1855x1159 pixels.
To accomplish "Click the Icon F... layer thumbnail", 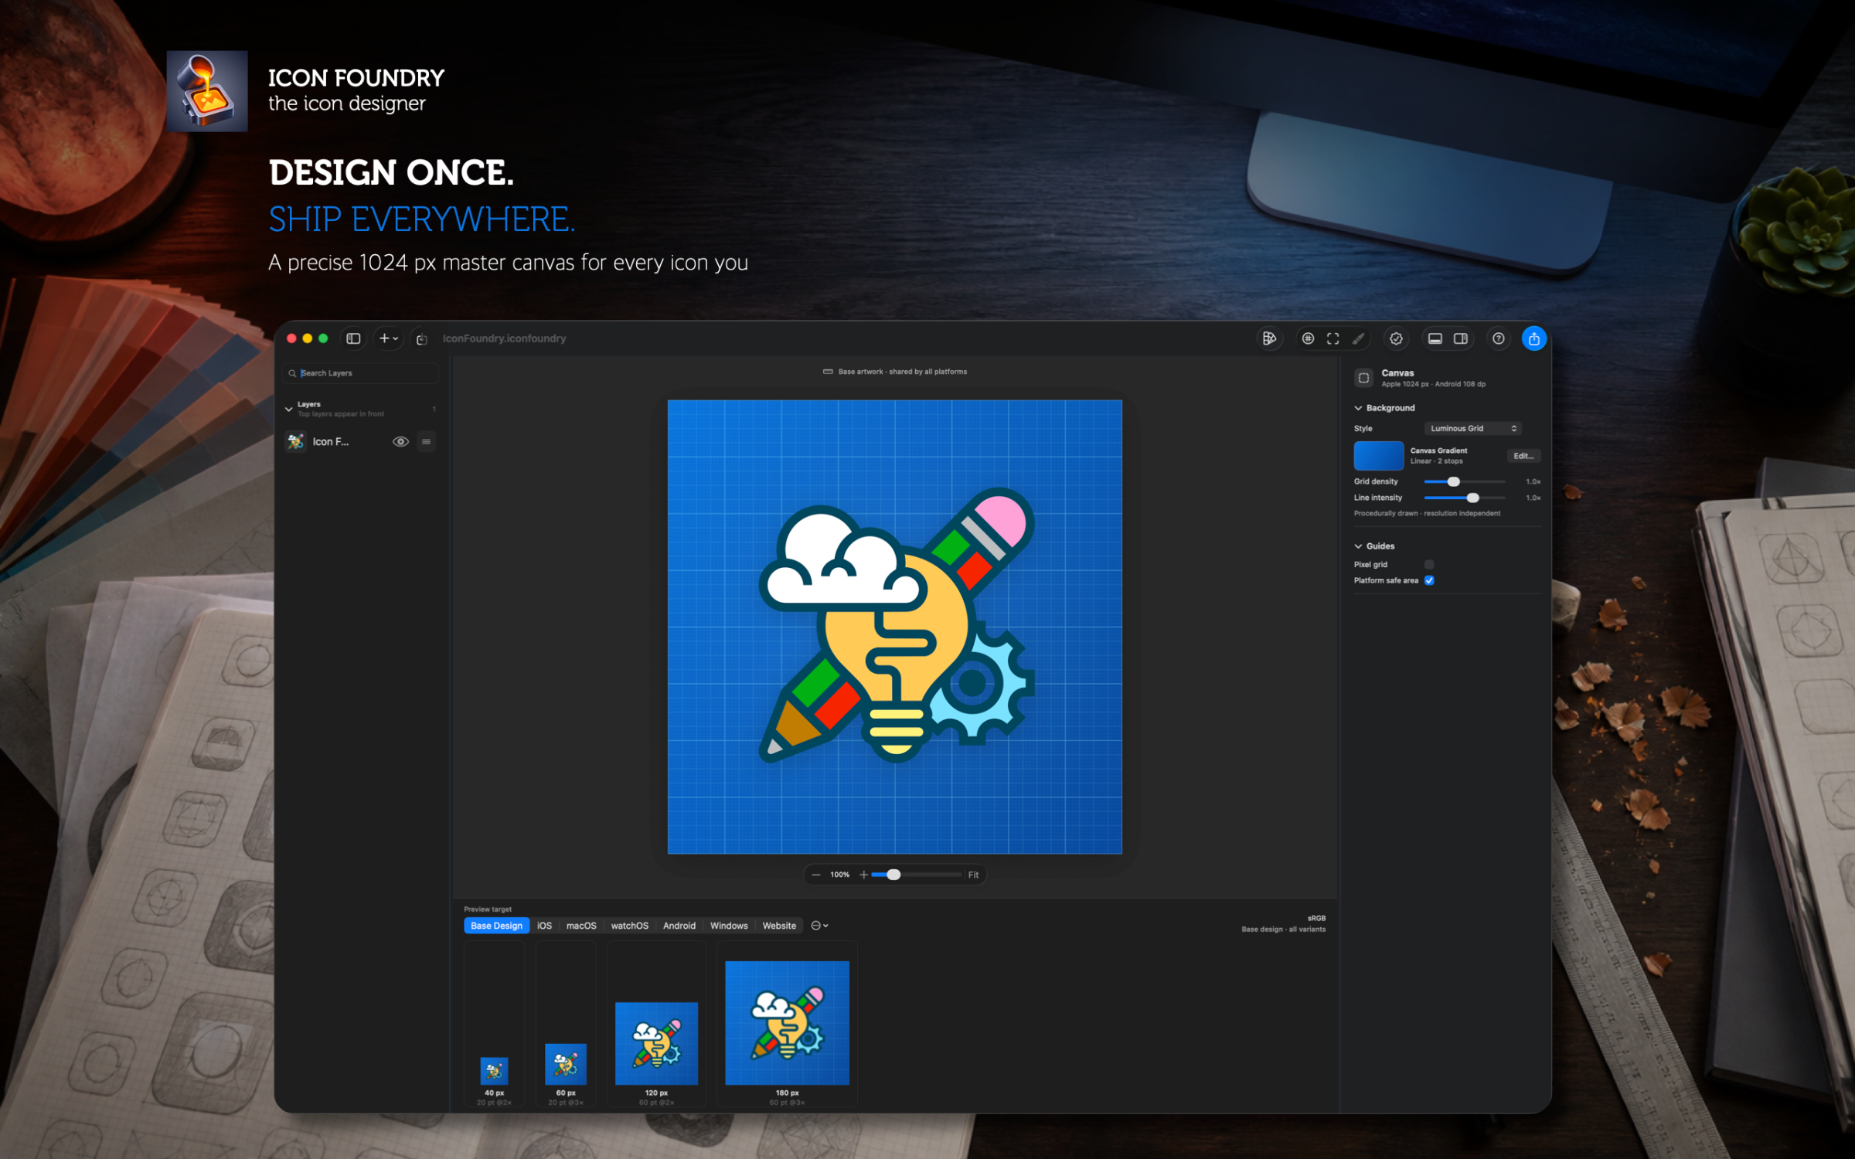I will click(295, 442).
